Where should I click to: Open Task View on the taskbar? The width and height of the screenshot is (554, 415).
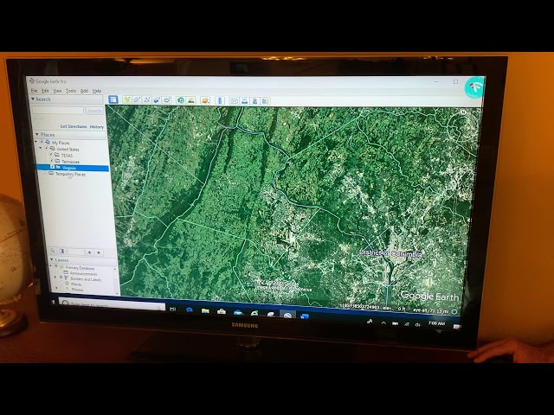(172, 310)
